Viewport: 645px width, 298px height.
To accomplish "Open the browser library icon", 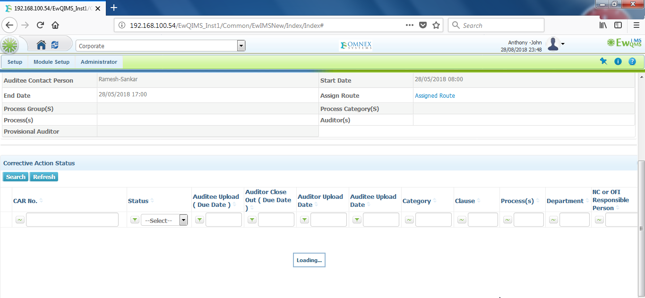I will [603, 25].
